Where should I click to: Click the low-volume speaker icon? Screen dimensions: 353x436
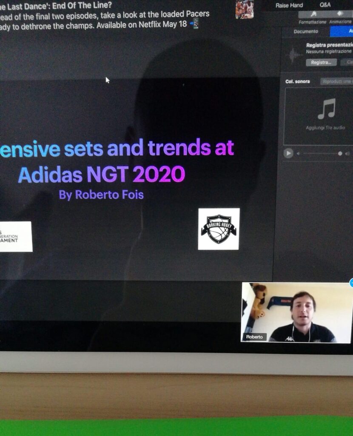(298, 153)
